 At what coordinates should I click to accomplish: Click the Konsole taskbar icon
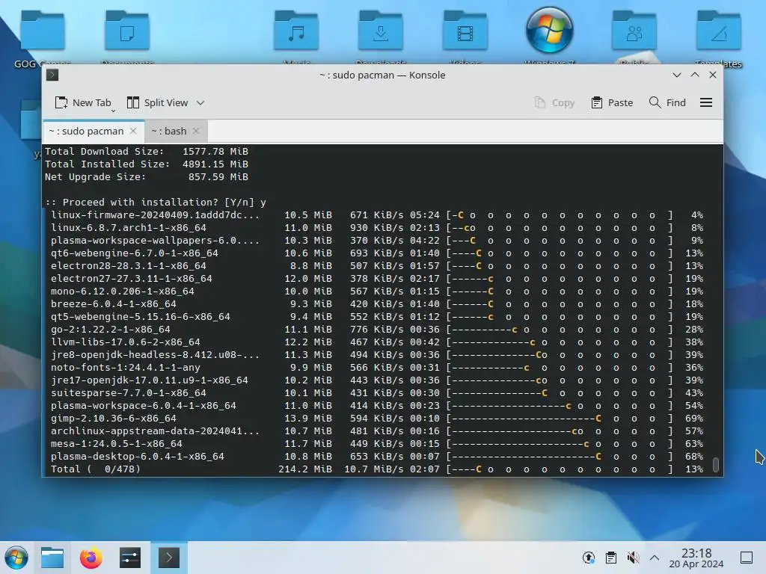169,558
